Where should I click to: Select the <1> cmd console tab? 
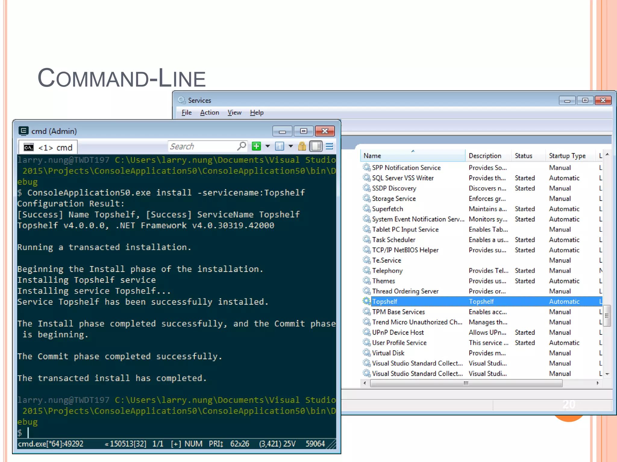(x=48, y=147)
